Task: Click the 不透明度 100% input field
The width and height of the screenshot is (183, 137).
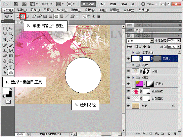Action: (x=172, y=40)
